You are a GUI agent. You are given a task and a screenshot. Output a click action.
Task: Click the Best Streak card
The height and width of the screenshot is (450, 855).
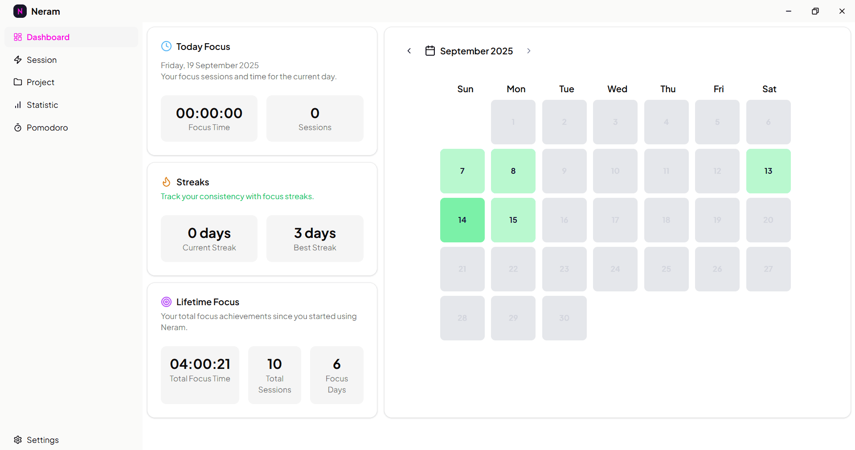315,239
